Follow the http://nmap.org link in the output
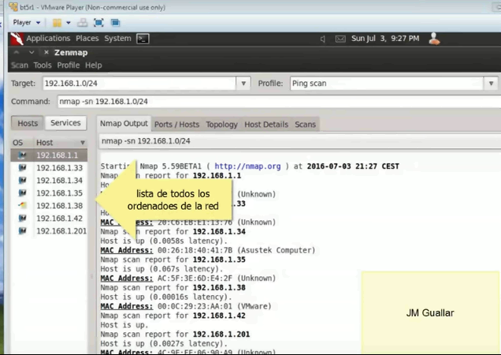Image resolution: width=501 pixels, height=355 pixels. (x=247, y=166)
